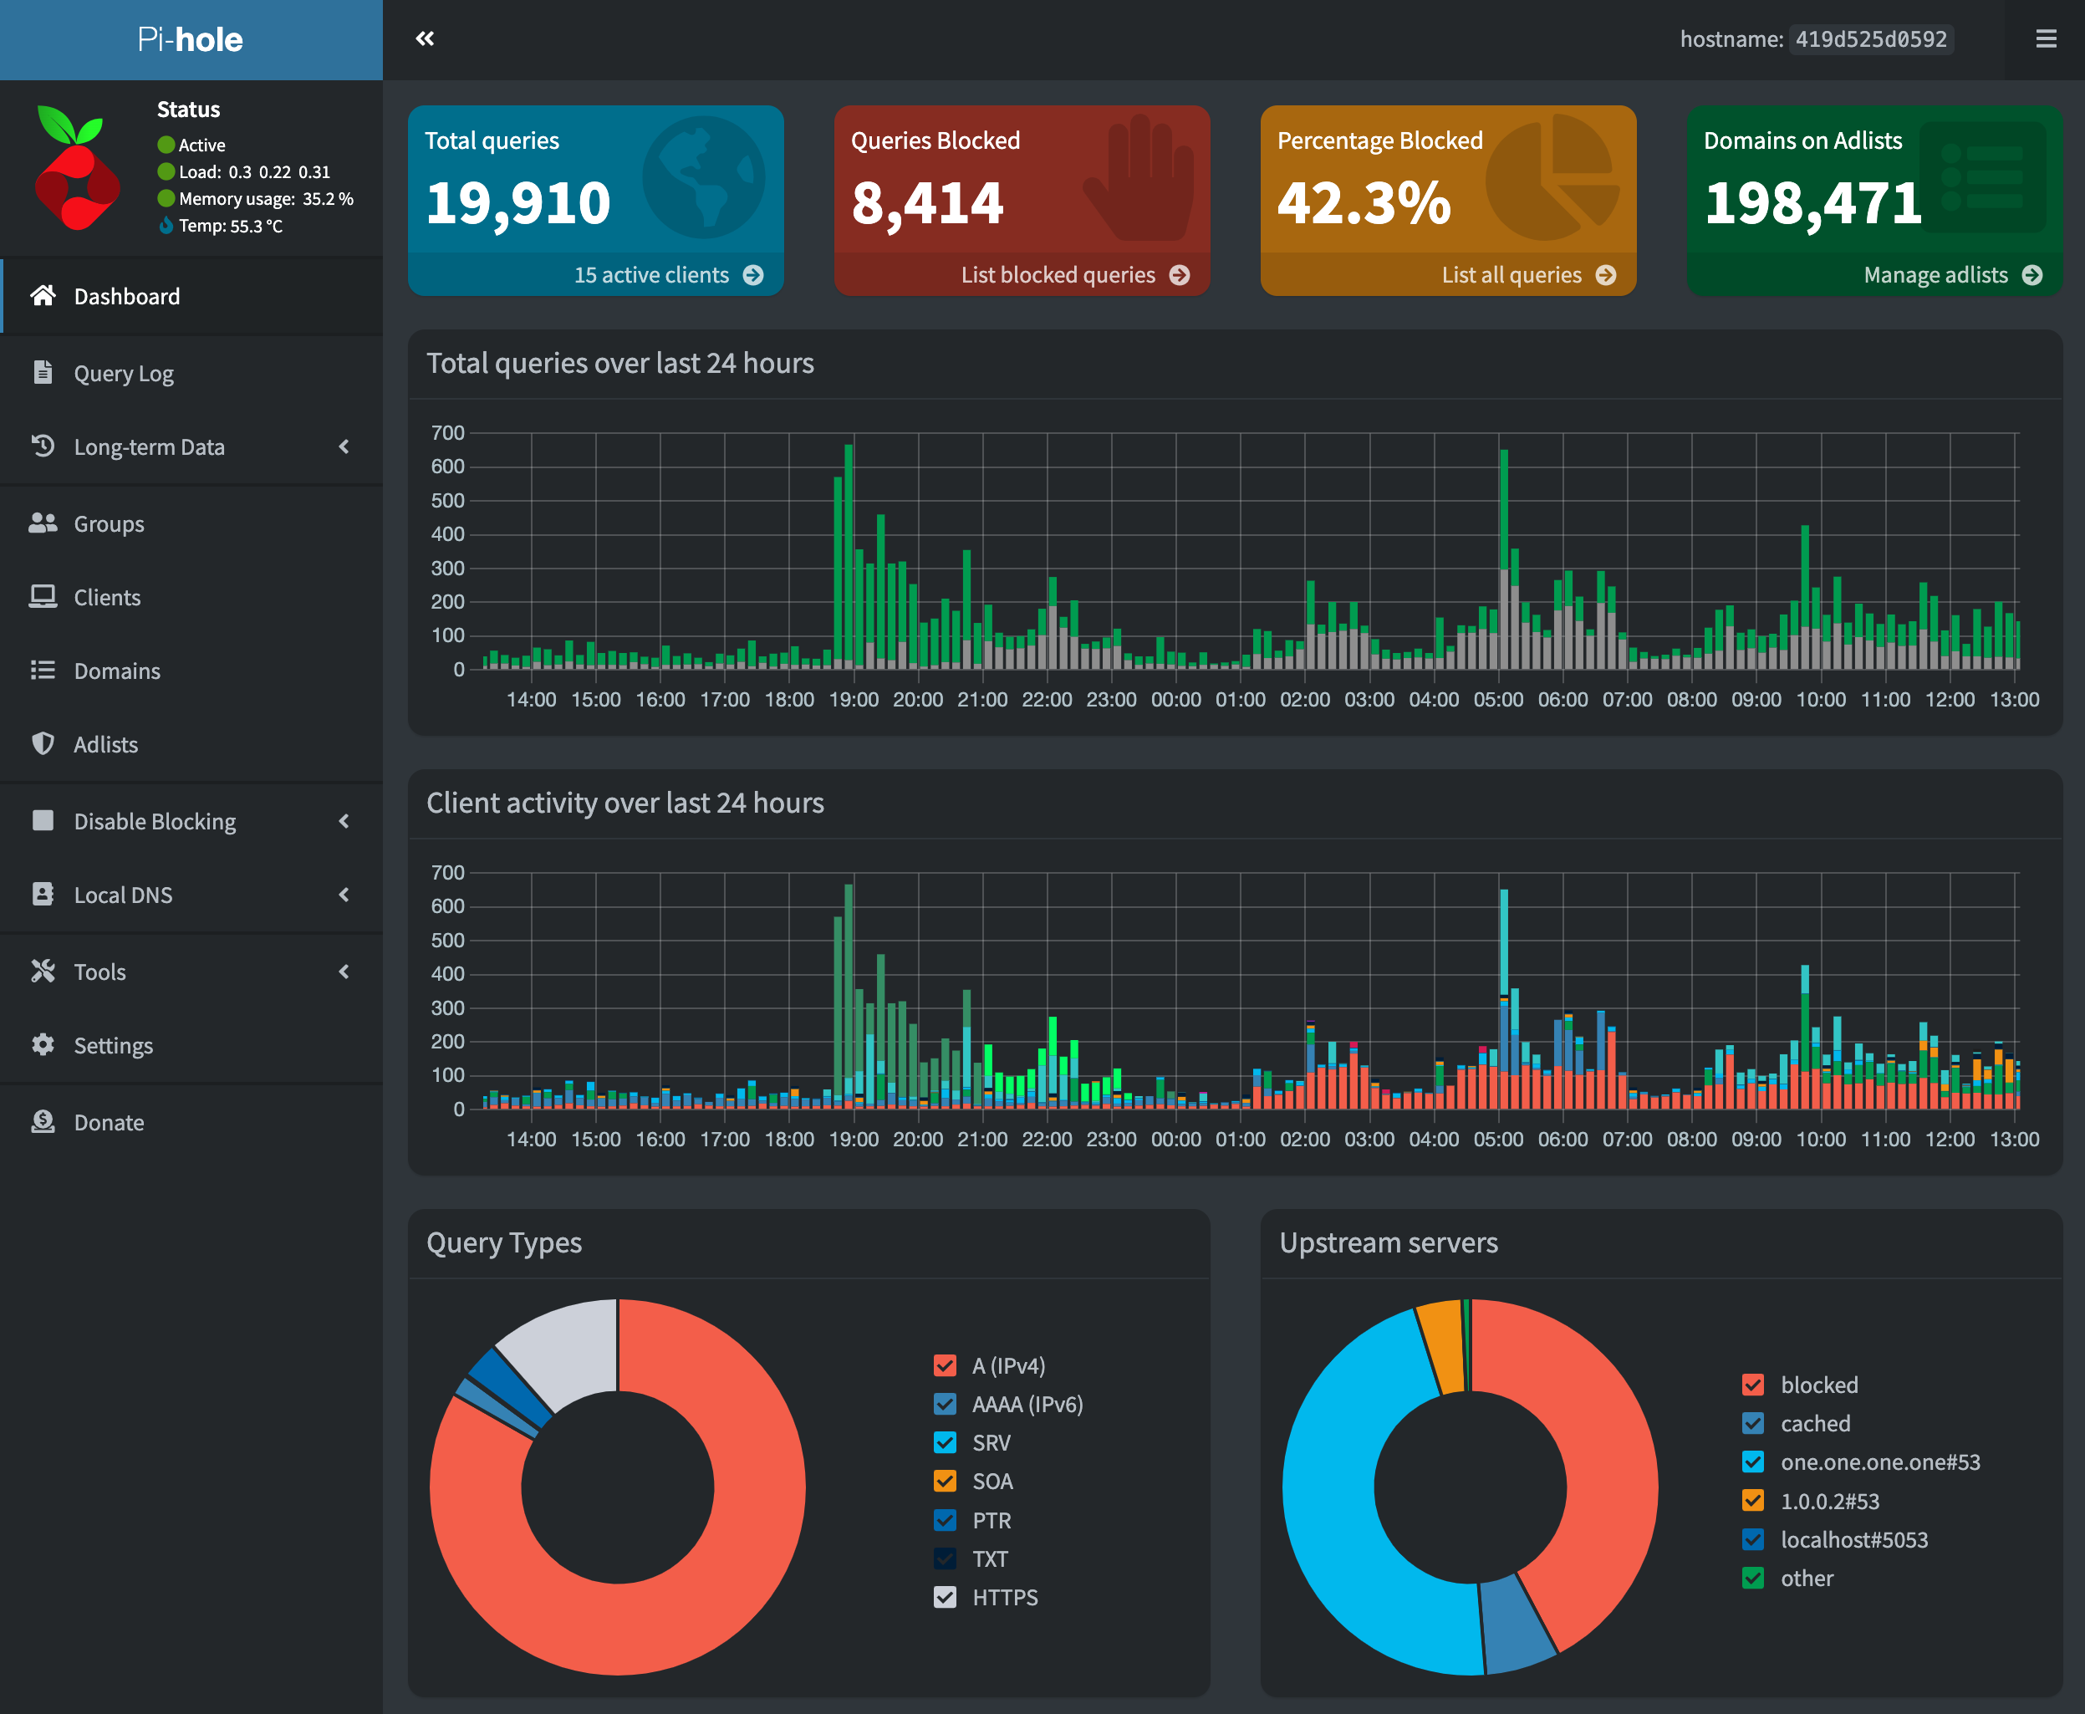This screenshot has width=2085, height=1714.
Task: Expand Long-term Data submenu chevron
Action: click(x=344, y=446)
